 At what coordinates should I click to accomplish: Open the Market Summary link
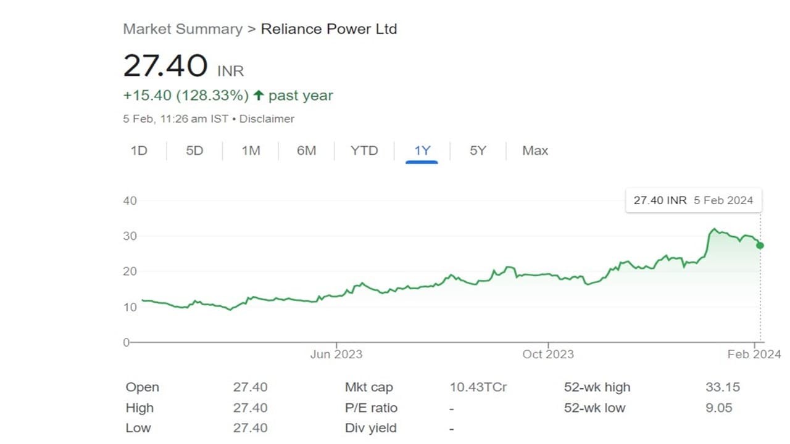pyautogui.click(x=183, y=29)
